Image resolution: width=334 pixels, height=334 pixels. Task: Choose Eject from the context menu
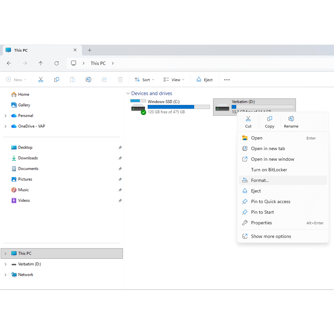coord(283,191)
